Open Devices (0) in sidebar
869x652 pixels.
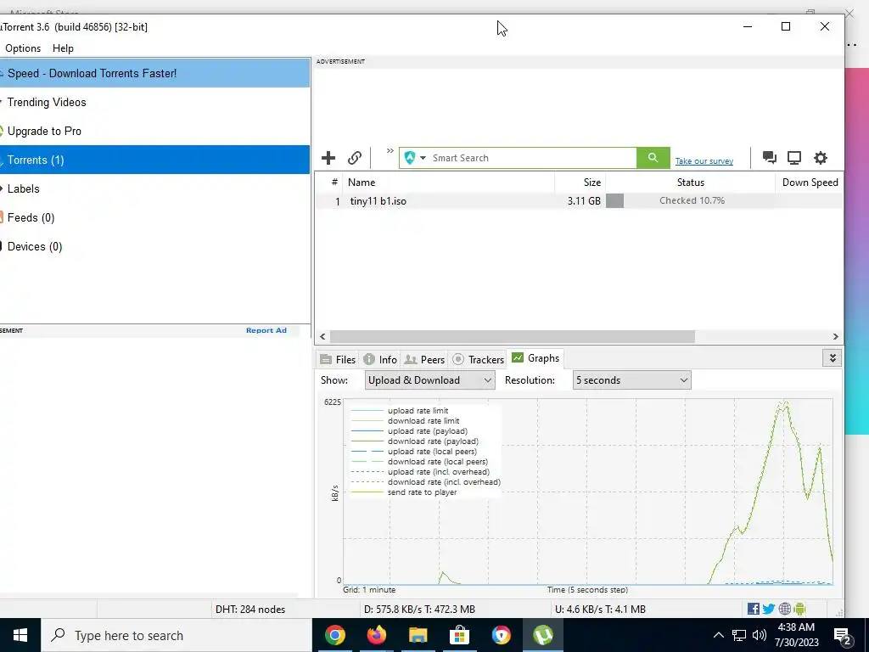[154, 246]
